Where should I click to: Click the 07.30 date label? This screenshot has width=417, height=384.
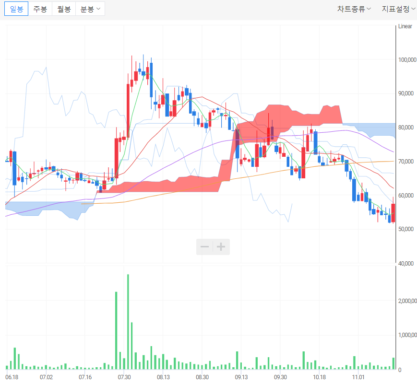pyautogui.click(x=124, y=377)
